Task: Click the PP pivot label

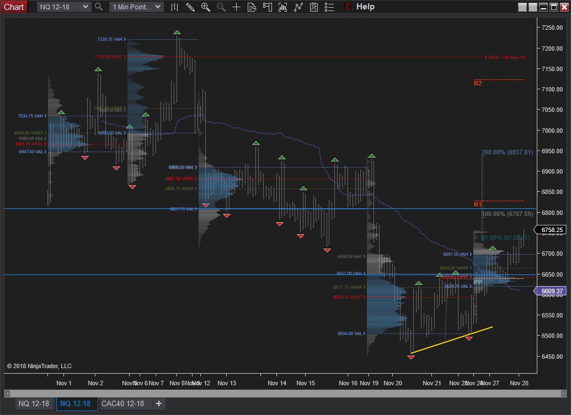Action: click(478, 282)
